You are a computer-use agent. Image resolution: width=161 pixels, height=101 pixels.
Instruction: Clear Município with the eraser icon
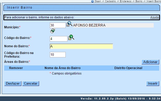[53, 31]
